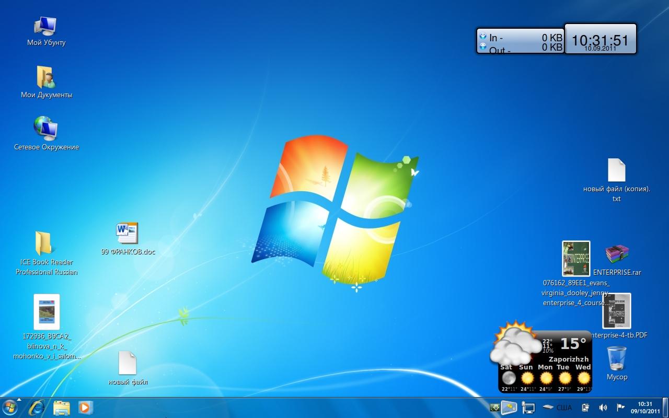The height and width of the screenshot is (418, 669).
Task: Open the Мусор trash bin icon
Action: point(617,358)
